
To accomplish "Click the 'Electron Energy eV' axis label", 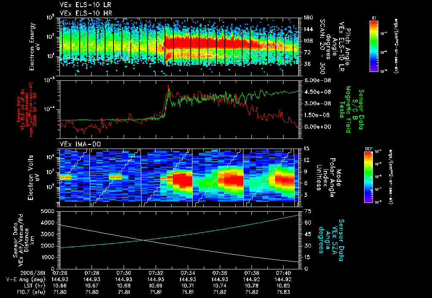I will click(35, 46).
